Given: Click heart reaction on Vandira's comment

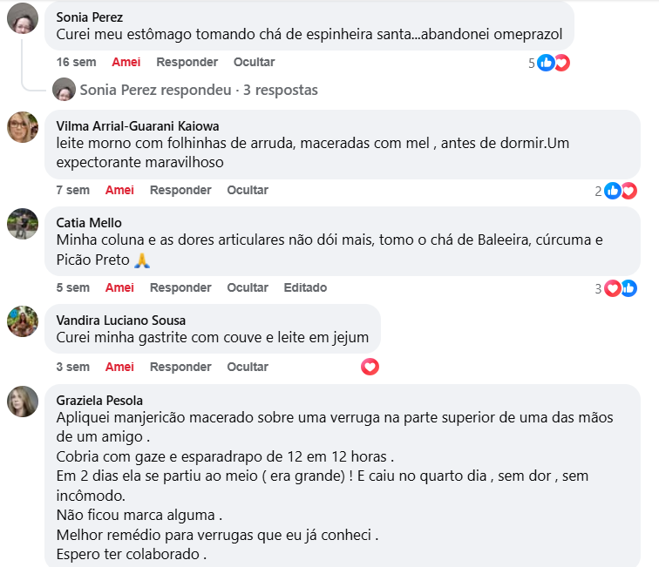Looking at the screenshot, I should [370, 368].
